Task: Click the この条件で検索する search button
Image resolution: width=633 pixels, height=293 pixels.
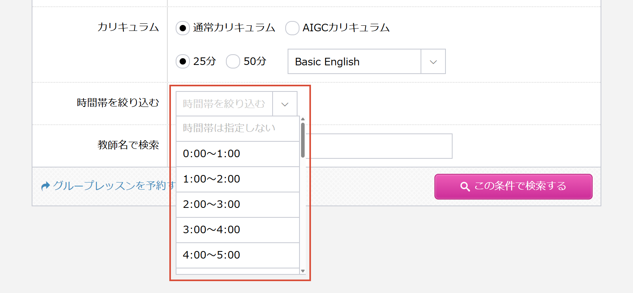Action: pos(514,186)
